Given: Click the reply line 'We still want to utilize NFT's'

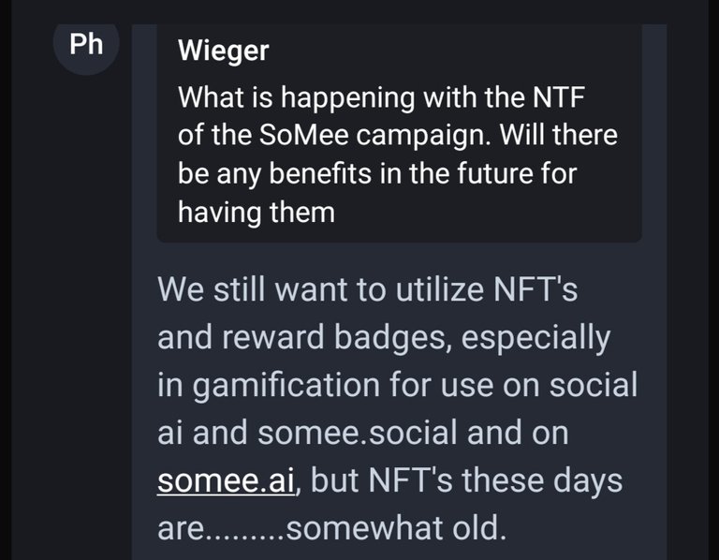Looking at the screenshot, I should [x=367, y=289].
